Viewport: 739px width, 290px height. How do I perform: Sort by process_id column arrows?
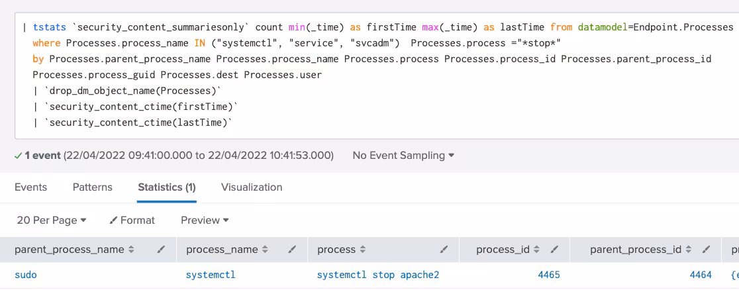(x=536, y=250)
